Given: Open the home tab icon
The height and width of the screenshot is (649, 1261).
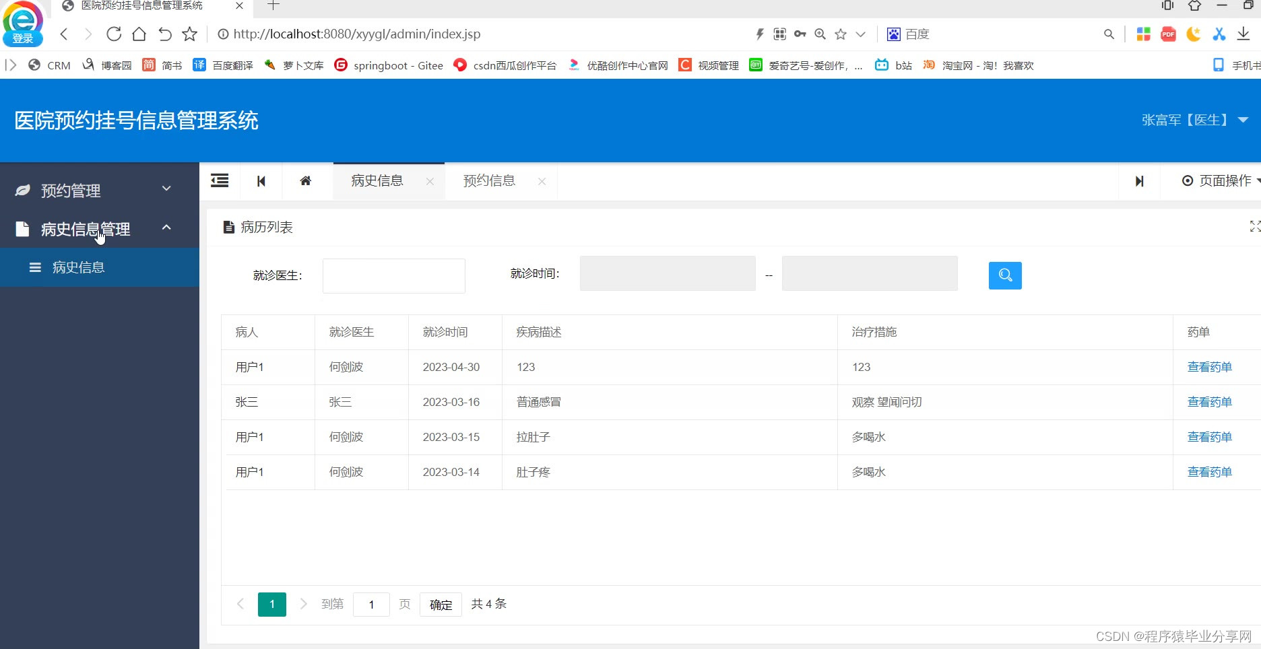Looking at the screenshot, I should pos(306,180).
